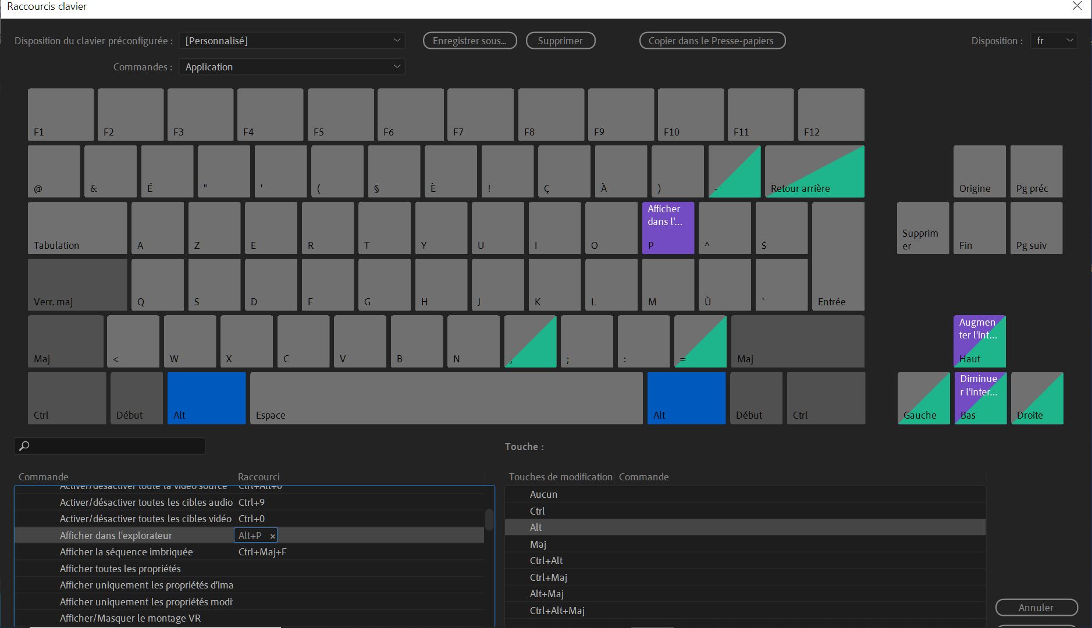Clear the Alt+P shortcut with the x icon
Viewport: 1092px width, 628px height.
(272, 536)
